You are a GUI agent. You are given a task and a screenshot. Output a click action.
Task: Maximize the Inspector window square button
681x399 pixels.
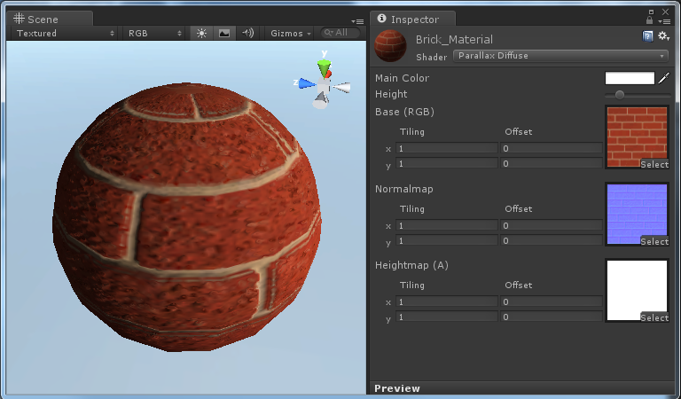pos(651,12)
